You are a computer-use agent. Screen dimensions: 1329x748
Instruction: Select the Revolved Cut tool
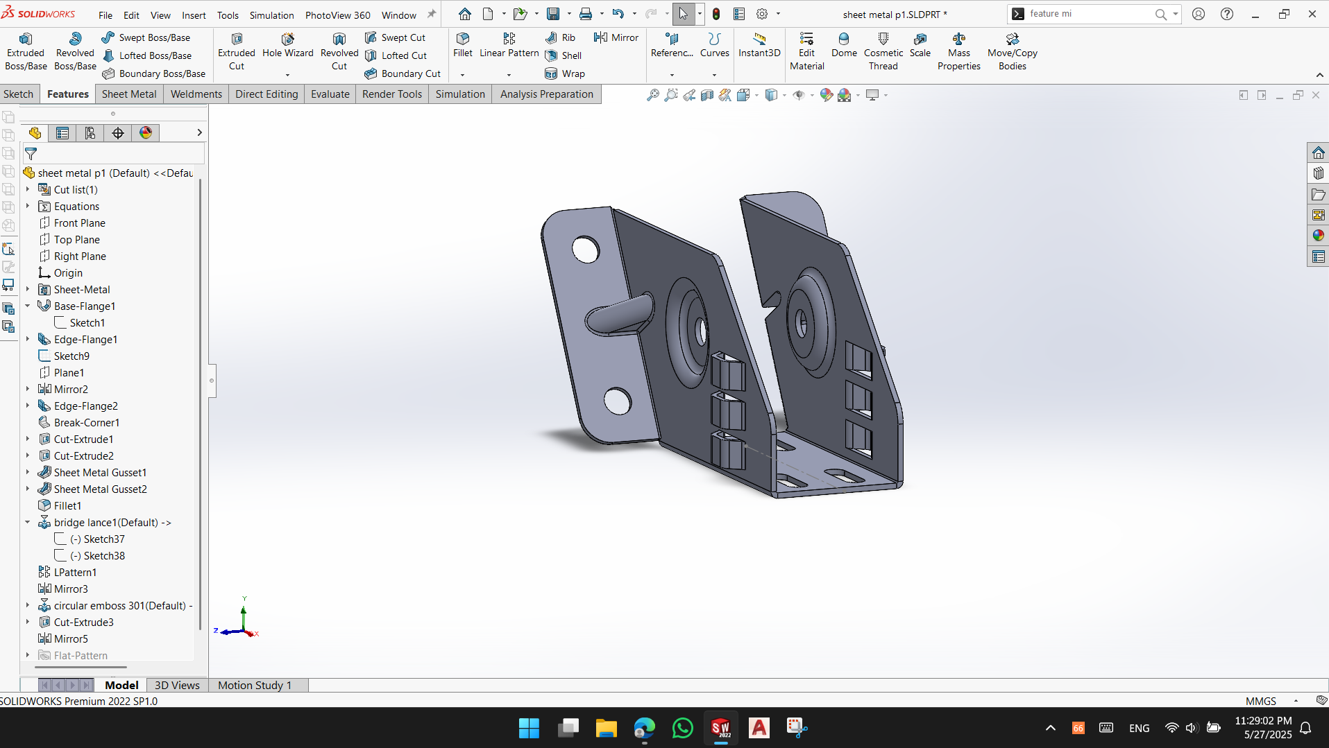click(339, 51)
